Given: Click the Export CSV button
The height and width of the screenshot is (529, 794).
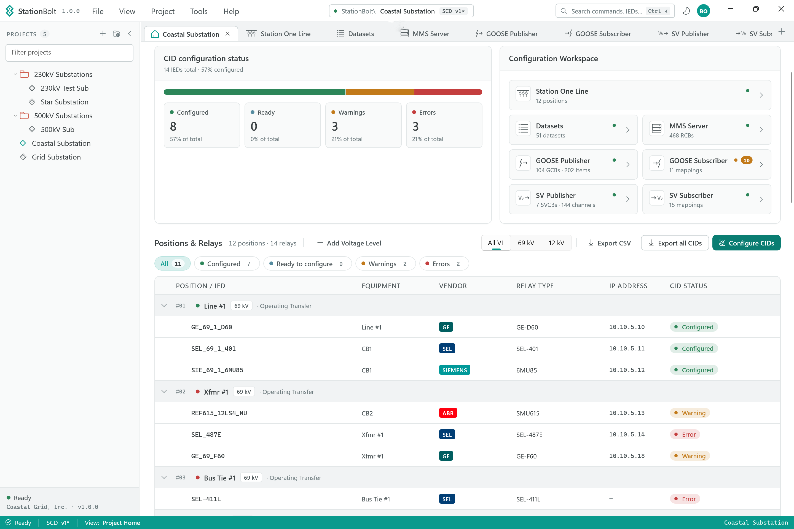Looking at the screenshot, I should [609, 243].
